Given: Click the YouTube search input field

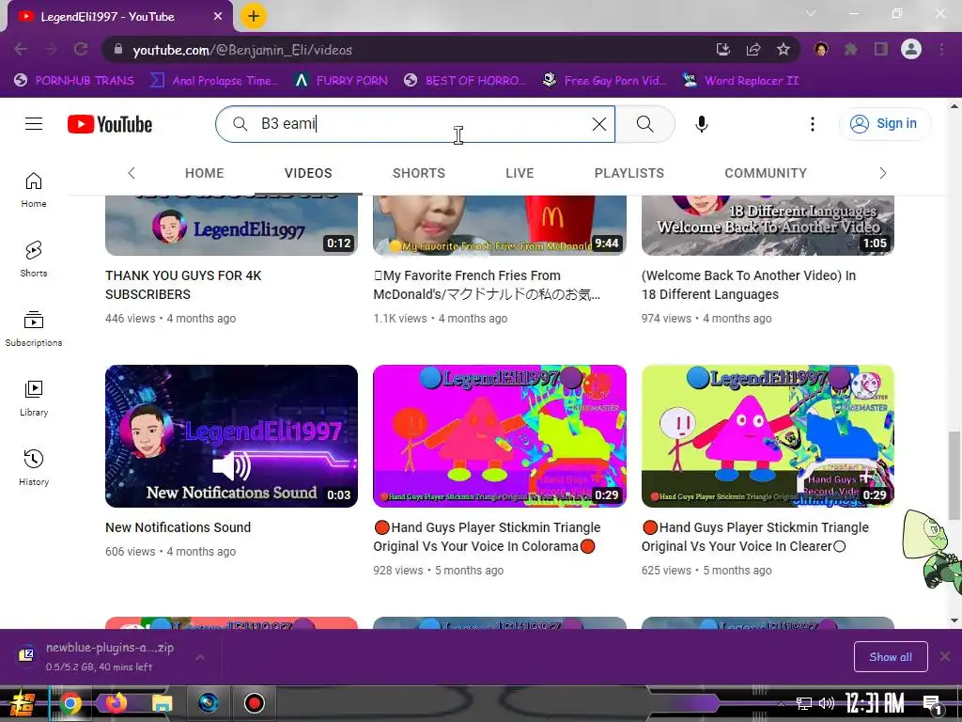Looking at the screenshot, I should 414,124.
